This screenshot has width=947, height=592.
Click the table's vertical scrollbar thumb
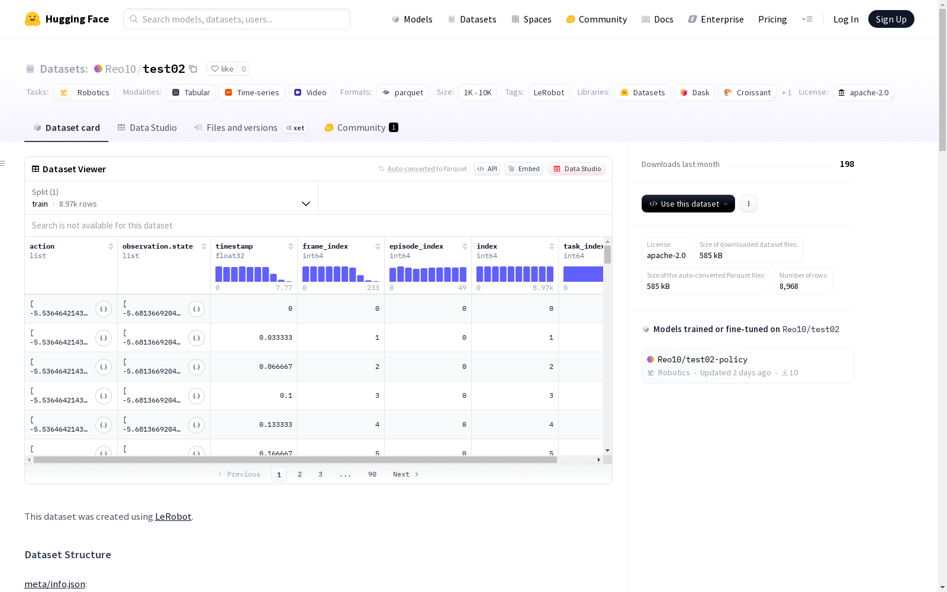tap(608, 255)
